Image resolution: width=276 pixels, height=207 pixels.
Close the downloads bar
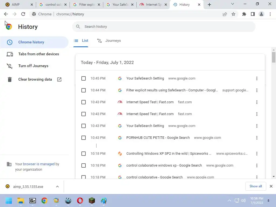coord(271,186)
